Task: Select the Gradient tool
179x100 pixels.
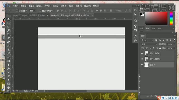Action: (x=9, y=61)
